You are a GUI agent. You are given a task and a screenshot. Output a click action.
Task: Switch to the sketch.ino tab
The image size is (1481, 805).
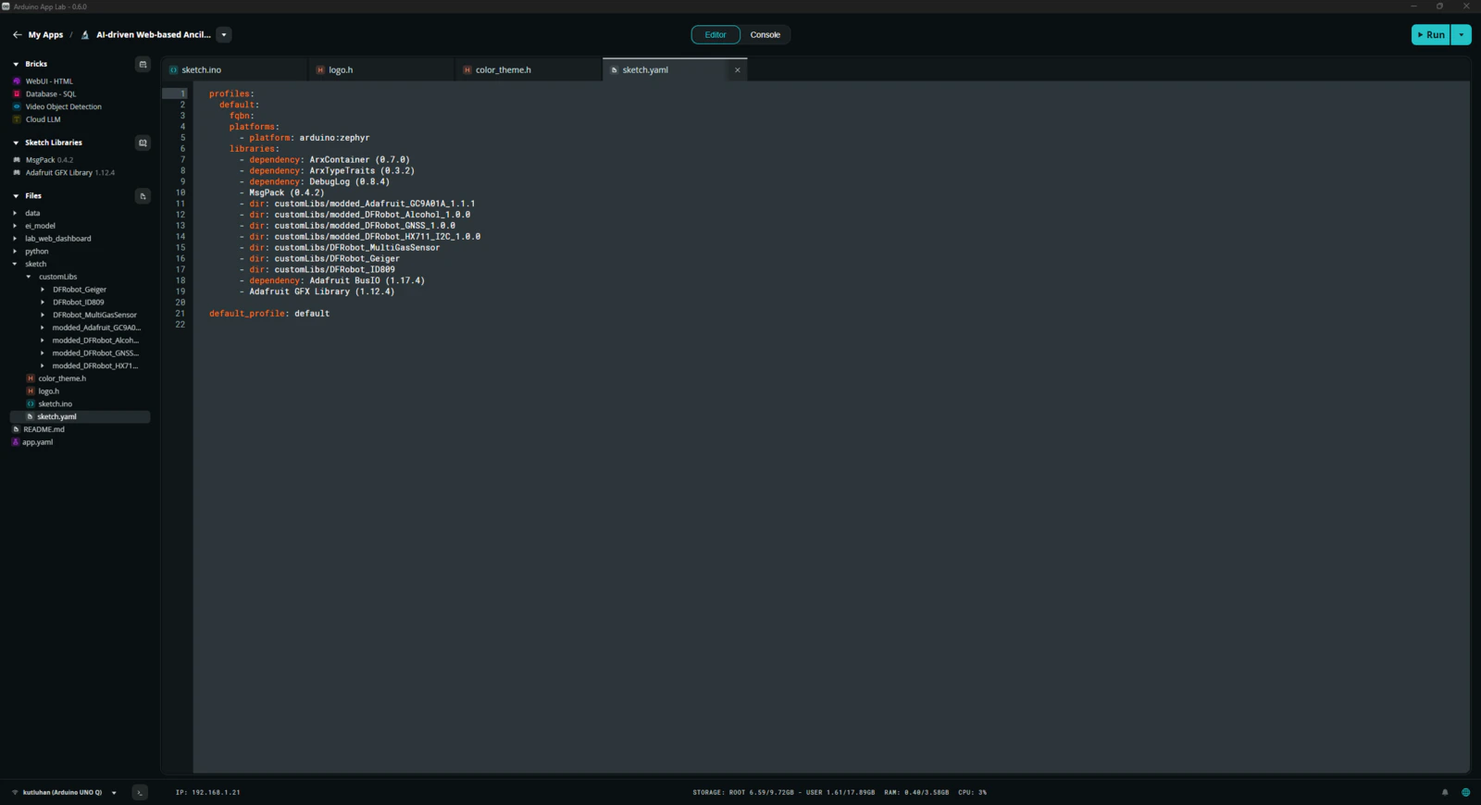(233, 70)
